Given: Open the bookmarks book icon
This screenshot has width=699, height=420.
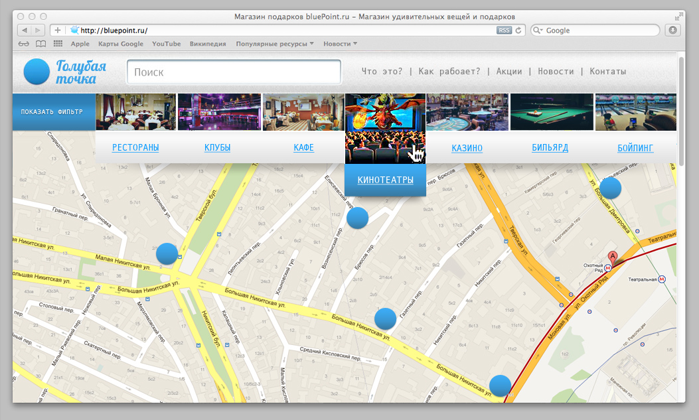Looking at the screenshot, I should (41, 44).
